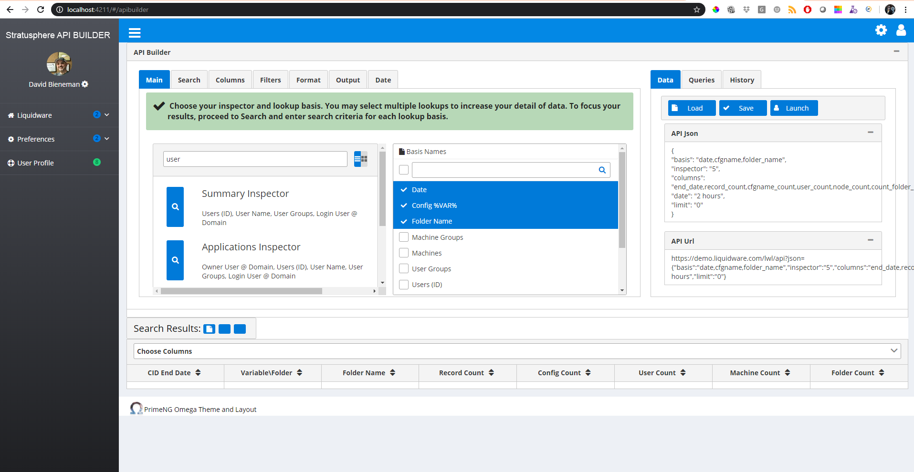Open the hamburger sidebar menu
This screenshot has height=472, width=914.
[135, 32]
